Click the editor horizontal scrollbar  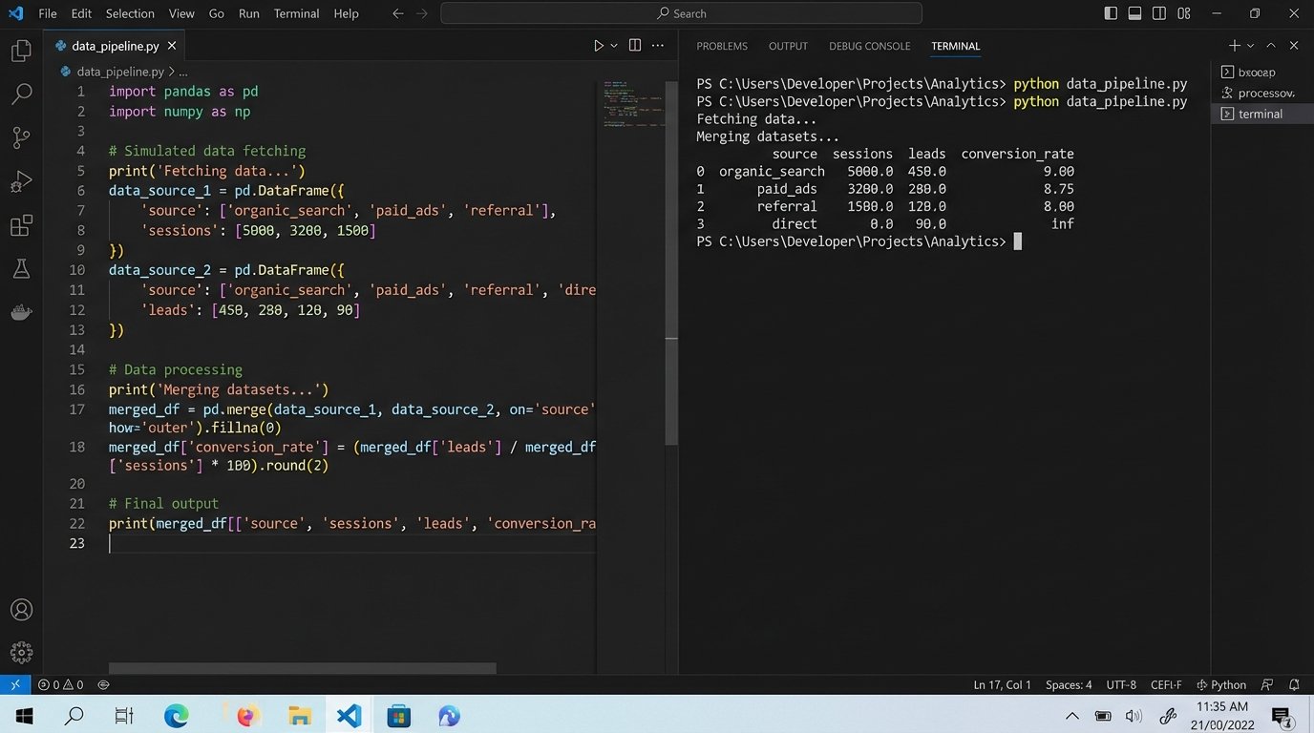(302, 668)
